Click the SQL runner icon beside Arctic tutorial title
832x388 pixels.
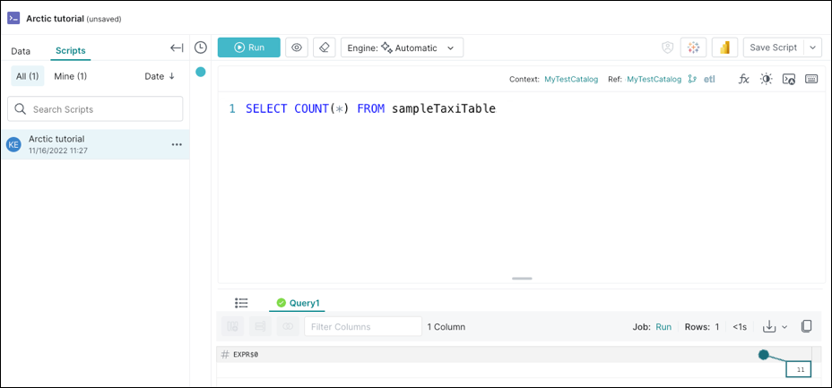13,19
